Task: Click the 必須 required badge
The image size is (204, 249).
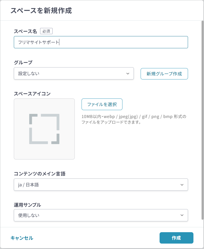Action: 46,31
